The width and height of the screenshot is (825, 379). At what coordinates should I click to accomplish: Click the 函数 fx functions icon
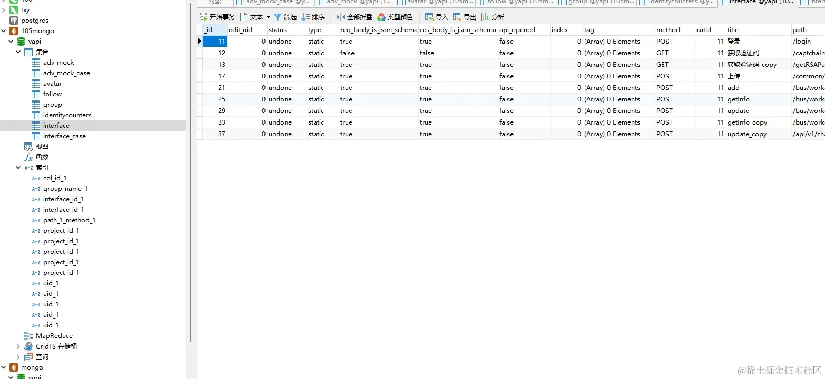tap(28, 157)
